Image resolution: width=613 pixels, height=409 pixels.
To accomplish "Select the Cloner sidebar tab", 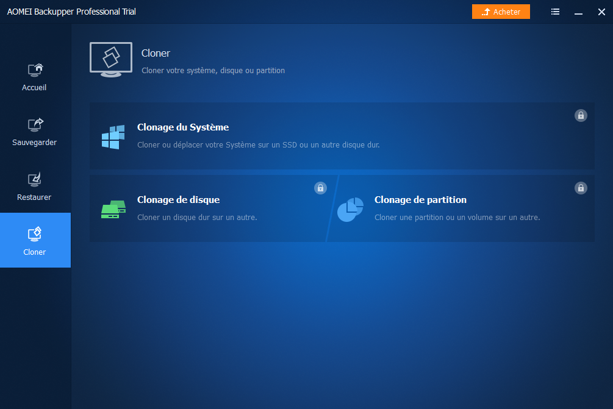I will point(35,240).
